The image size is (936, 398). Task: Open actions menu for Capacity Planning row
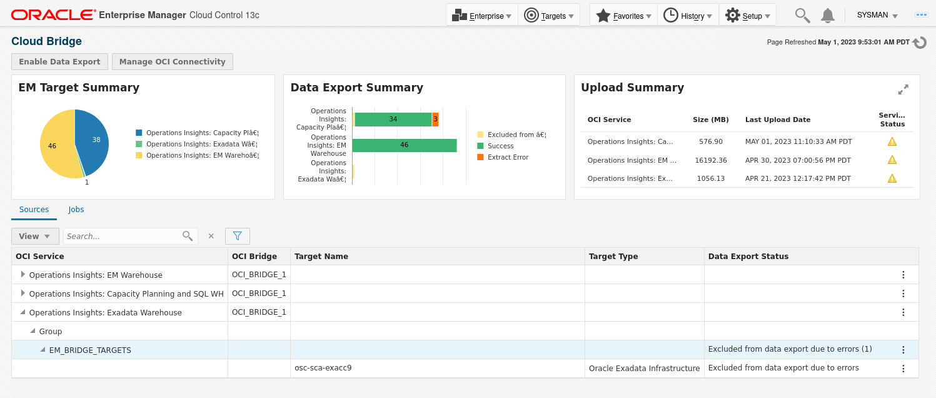click(903, 293)
